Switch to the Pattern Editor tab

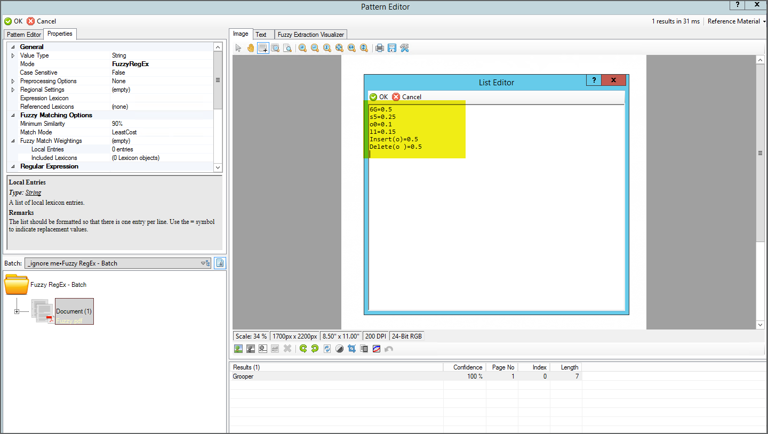[24, 35]
